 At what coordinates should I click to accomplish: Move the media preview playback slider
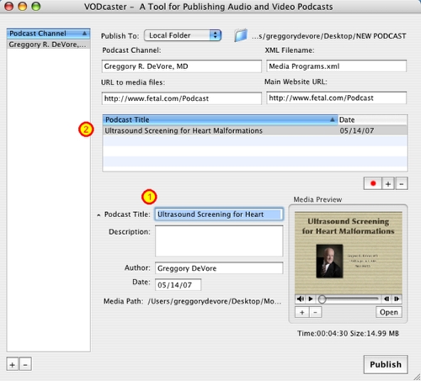point(322,299)
